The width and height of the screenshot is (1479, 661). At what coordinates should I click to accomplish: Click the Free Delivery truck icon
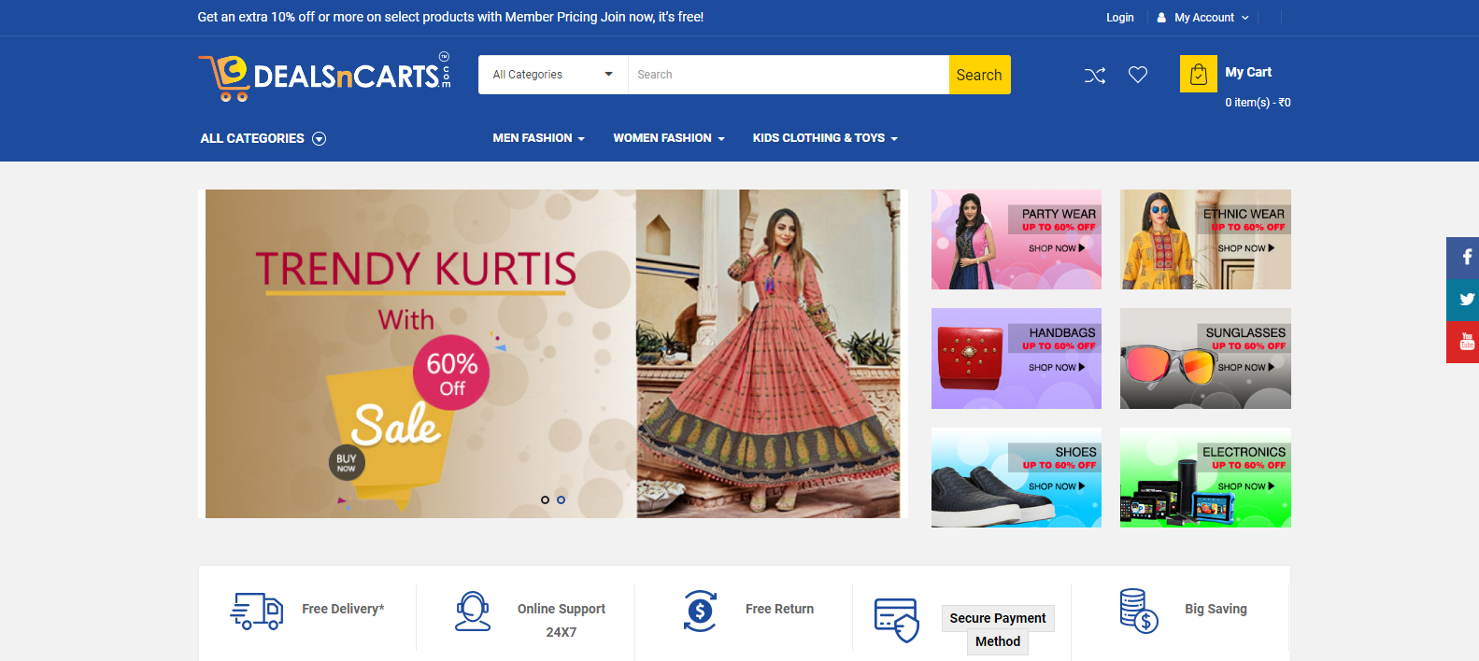[x=257, y=612]
